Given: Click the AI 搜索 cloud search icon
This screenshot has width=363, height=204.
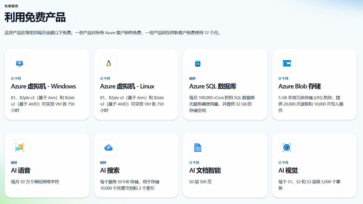Looking at the screenshot, I should pyautogui.click(x=109, y=148).
